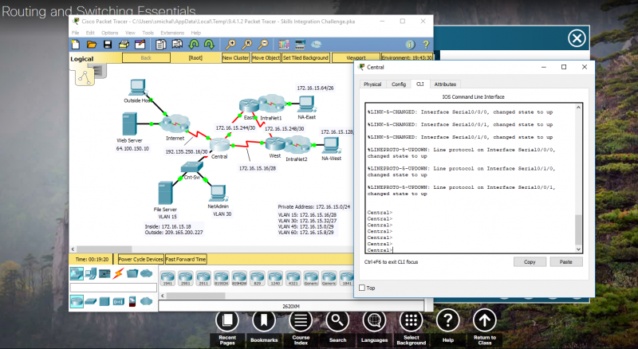The image size is (638, 349).
Task: Select the Routers subcategory icon
Action: [77, 301]
